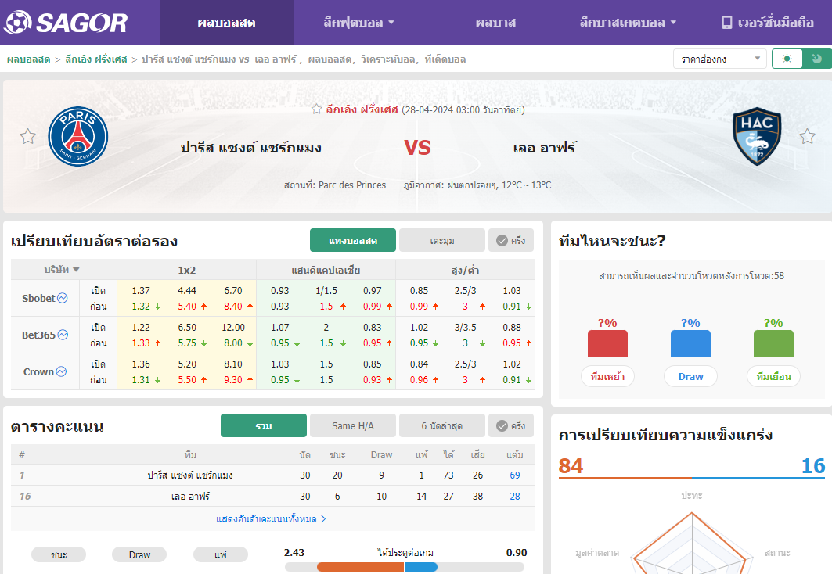Click Sbobet opening 1x2 home odds 1.37
Screen dimensions: 832x574
141,290
